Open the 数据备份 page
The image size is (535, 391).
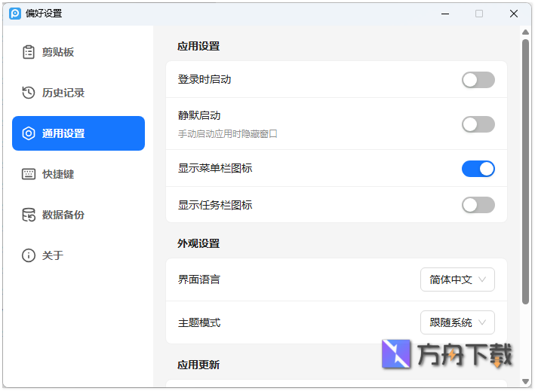click(78, 215)
